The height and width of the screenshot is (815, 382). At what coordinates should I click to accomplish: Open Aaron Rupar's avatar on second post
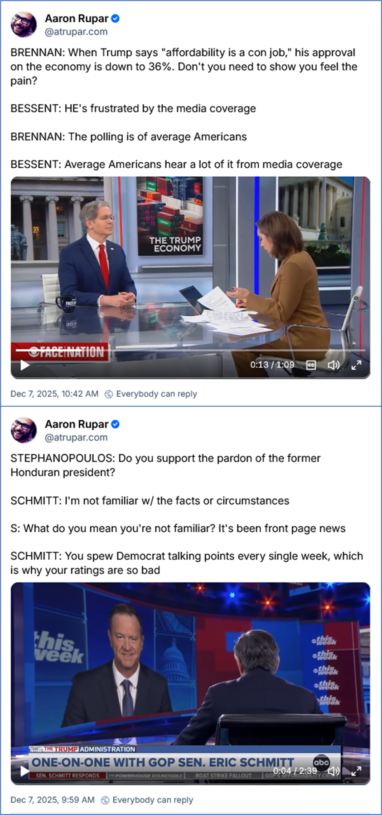pos(24,430)
